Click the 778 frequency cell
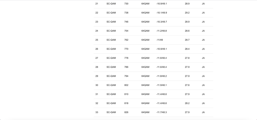Viewport: 257px width, 120px height. [126, 58]
